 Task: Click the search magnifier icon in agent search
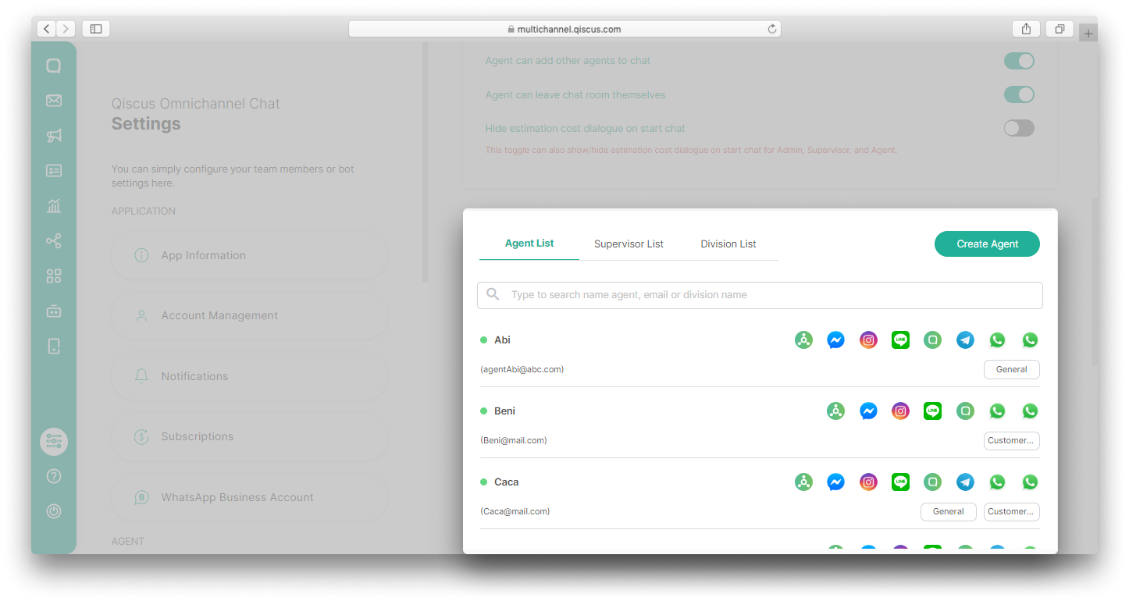493,294
